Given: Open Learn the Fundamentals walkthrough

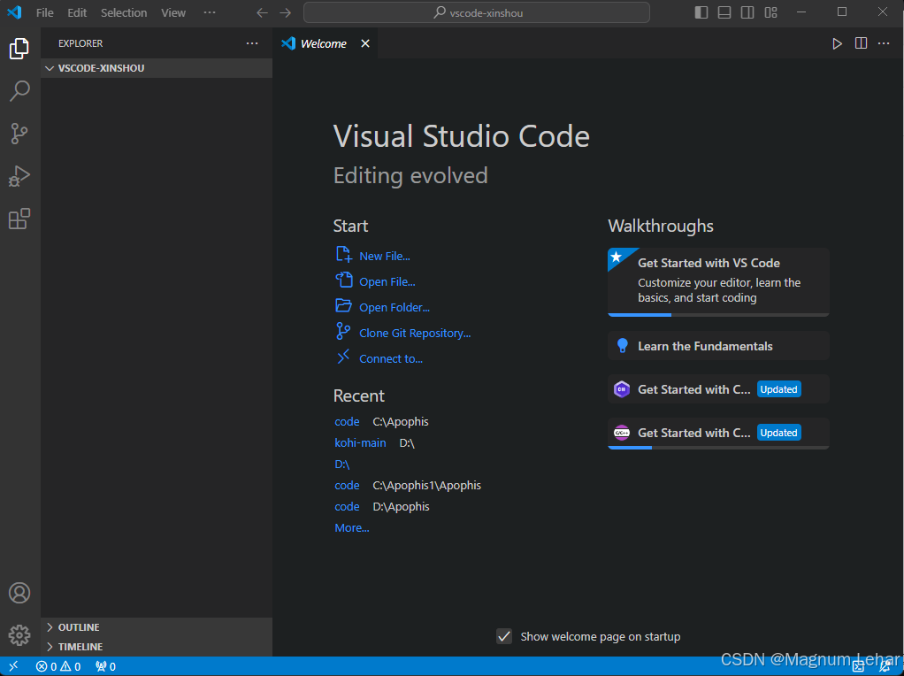Looking at the screenshot, I should coord(718,346).
